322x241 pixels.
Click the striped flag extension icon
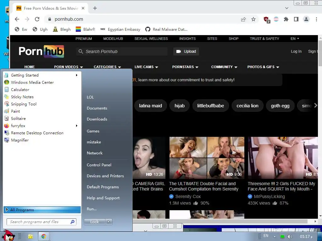pyautogui.click(x=276, y=19)
